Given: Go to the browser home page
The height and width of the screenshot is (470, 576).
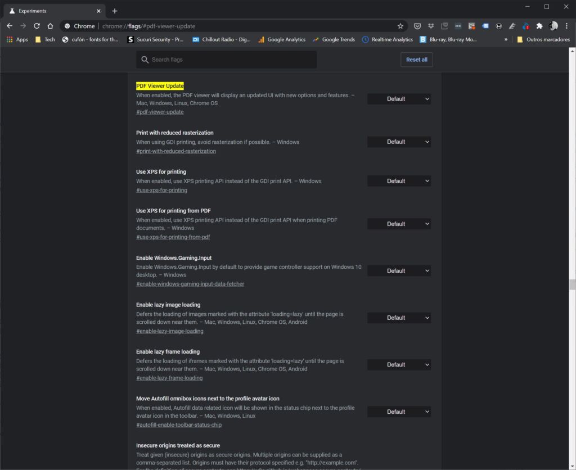Looking at the screenshot, I should tap(50, 26).
